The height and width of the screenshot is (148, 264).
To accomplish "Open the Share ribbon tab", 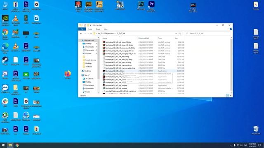I will 98,29.
